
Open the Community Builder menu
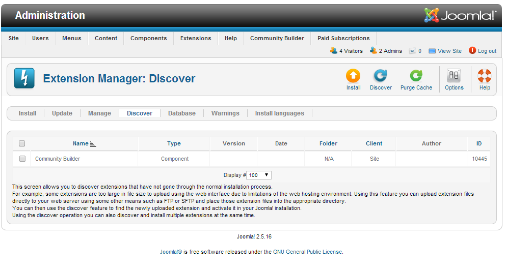[277, 38]
